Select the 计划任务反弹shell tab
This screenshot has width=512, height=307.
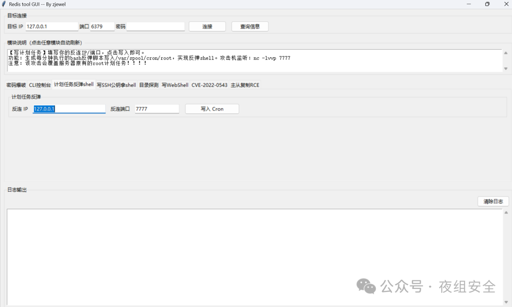(x=73, y=85)
